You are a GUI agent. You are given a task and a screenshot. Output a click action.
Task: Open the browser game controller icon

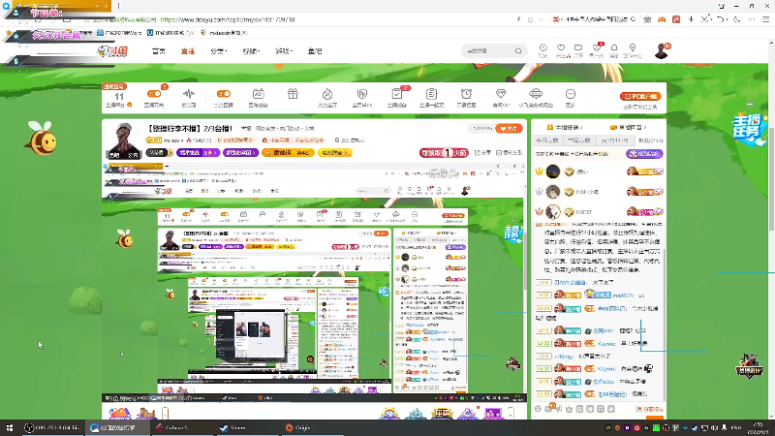662,19
